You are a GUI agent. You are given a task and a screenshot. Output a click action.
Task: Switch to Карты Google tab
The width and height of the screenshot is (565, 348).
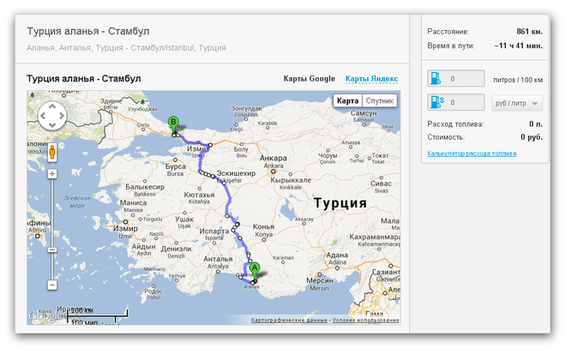click(x=309, y=79)
